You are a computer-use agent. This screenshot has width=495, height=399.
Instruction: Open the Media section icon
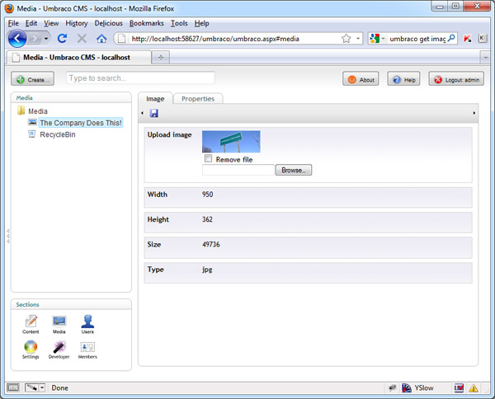(59, 325)
